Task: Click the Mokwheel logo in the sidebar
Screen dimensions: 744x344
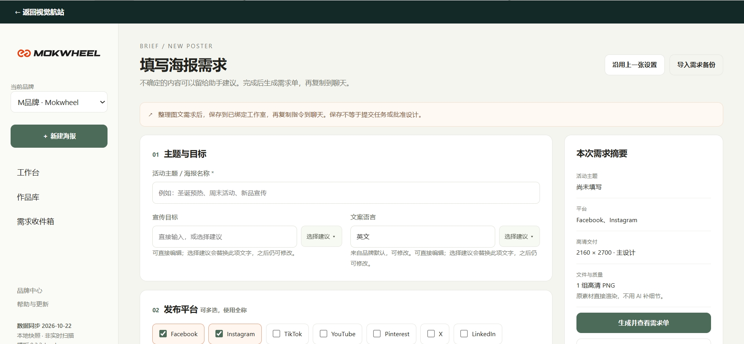Action: point(59,53)
